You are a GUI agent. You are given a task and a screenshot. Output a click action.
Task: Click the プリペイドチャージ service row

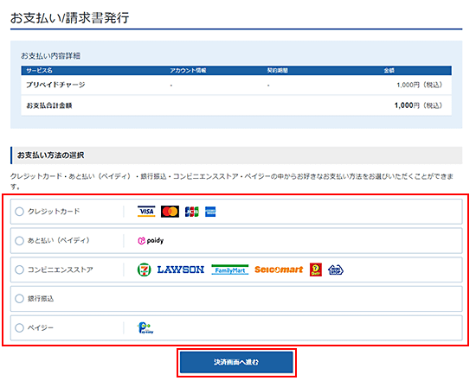point(236,85)
